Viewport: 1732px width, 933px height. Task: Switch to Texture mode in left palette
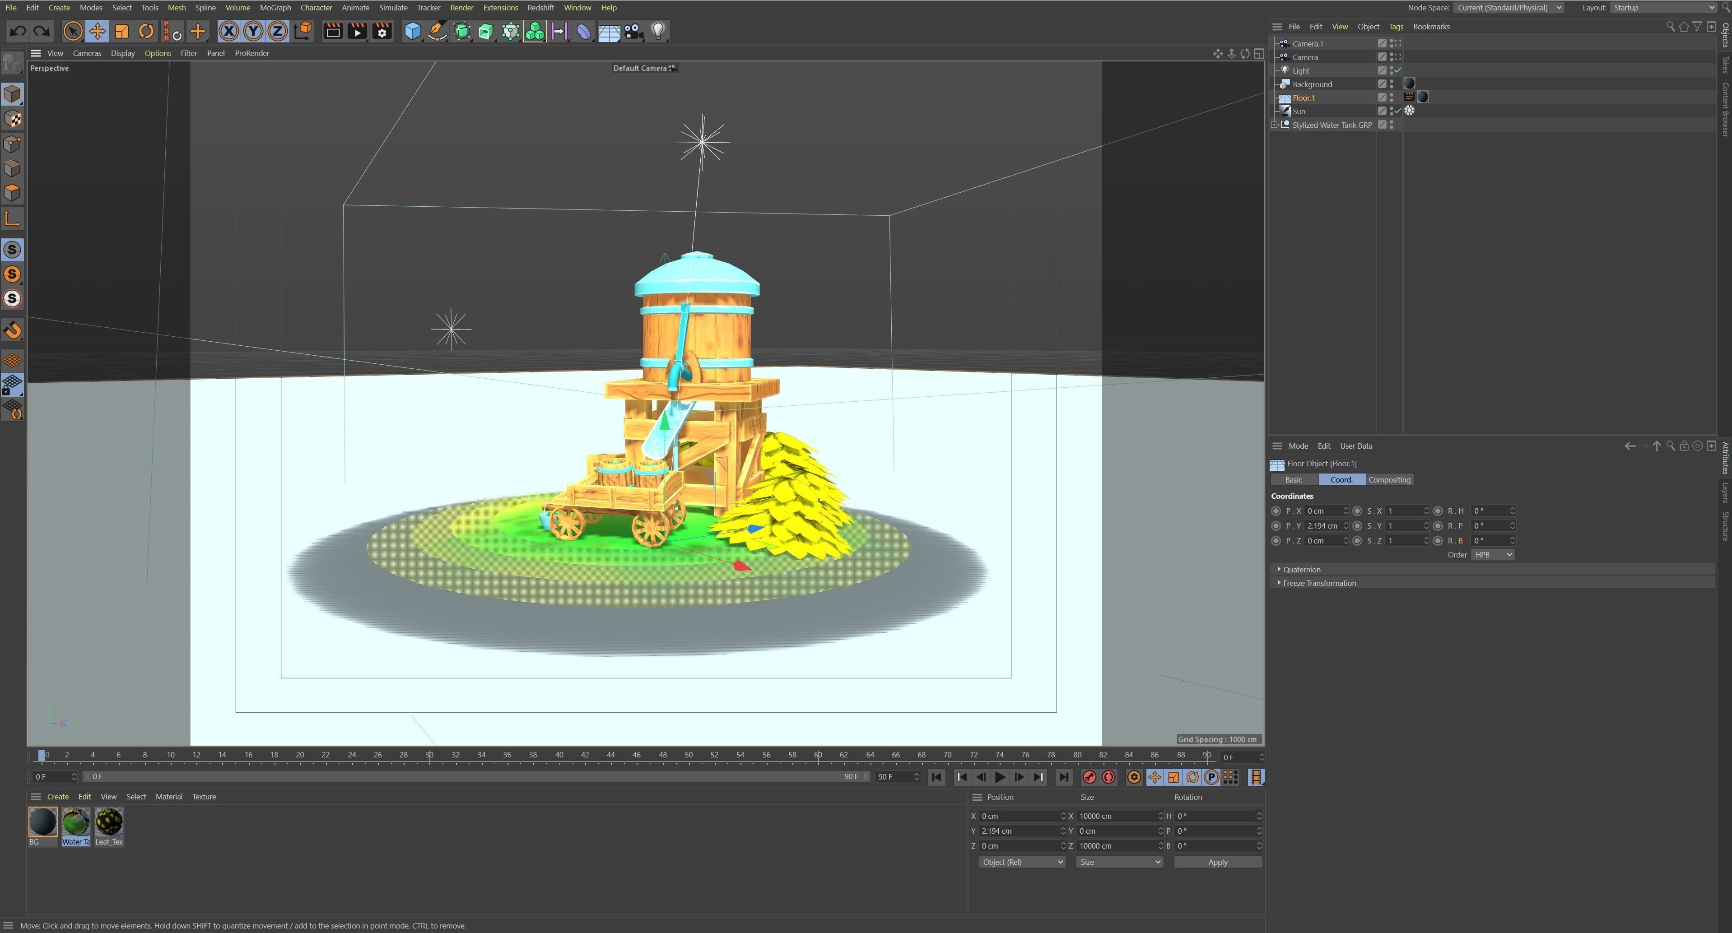12,119
